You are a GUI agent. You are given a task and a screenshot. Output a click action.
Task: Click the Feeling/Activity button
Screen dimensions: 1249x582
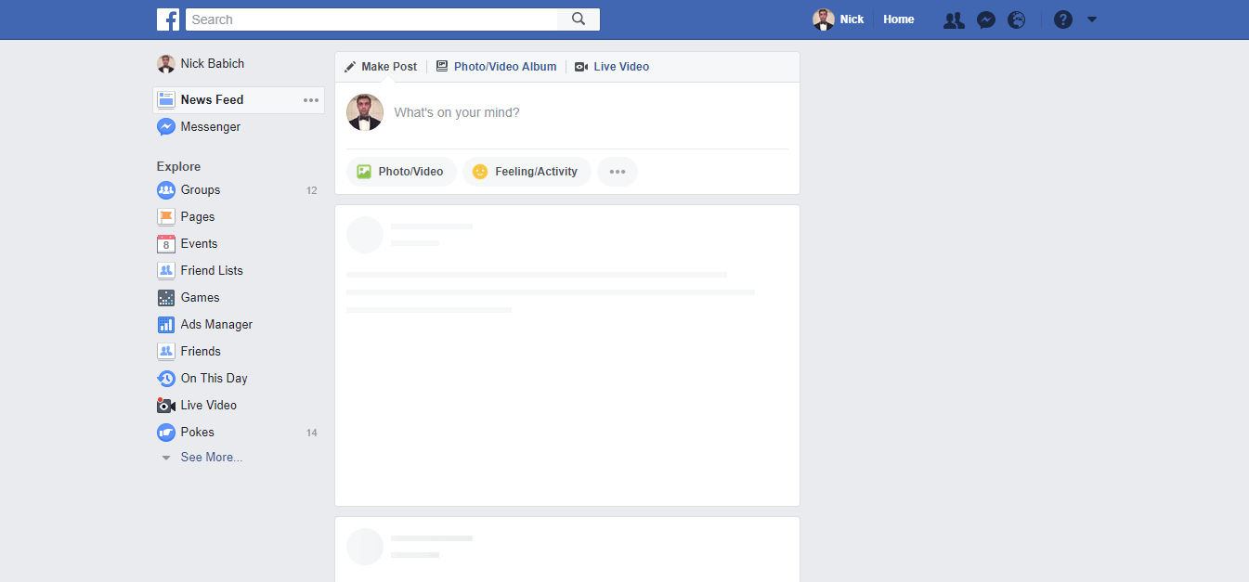(527, 172)
